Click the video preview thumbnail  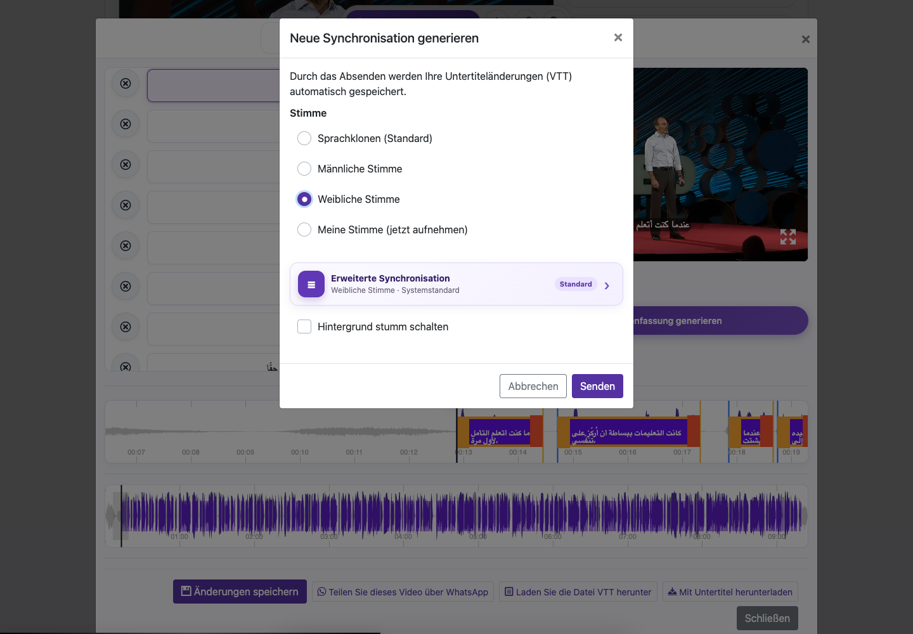720,164
